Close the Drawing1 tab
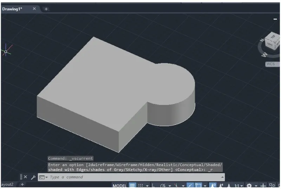 34,9
